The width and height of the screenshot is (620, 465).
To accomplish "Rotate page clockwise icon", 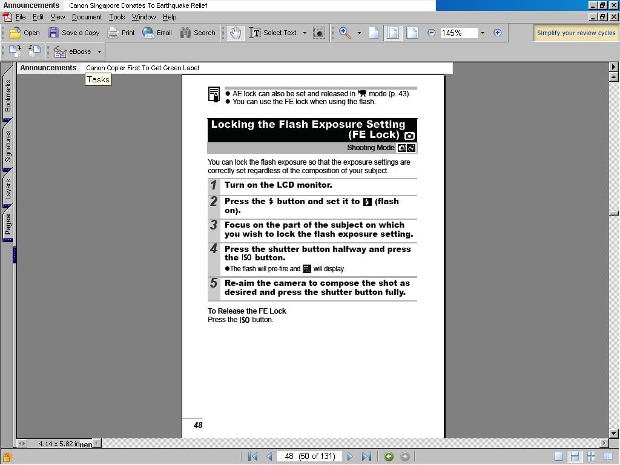I will coord(15,51).
